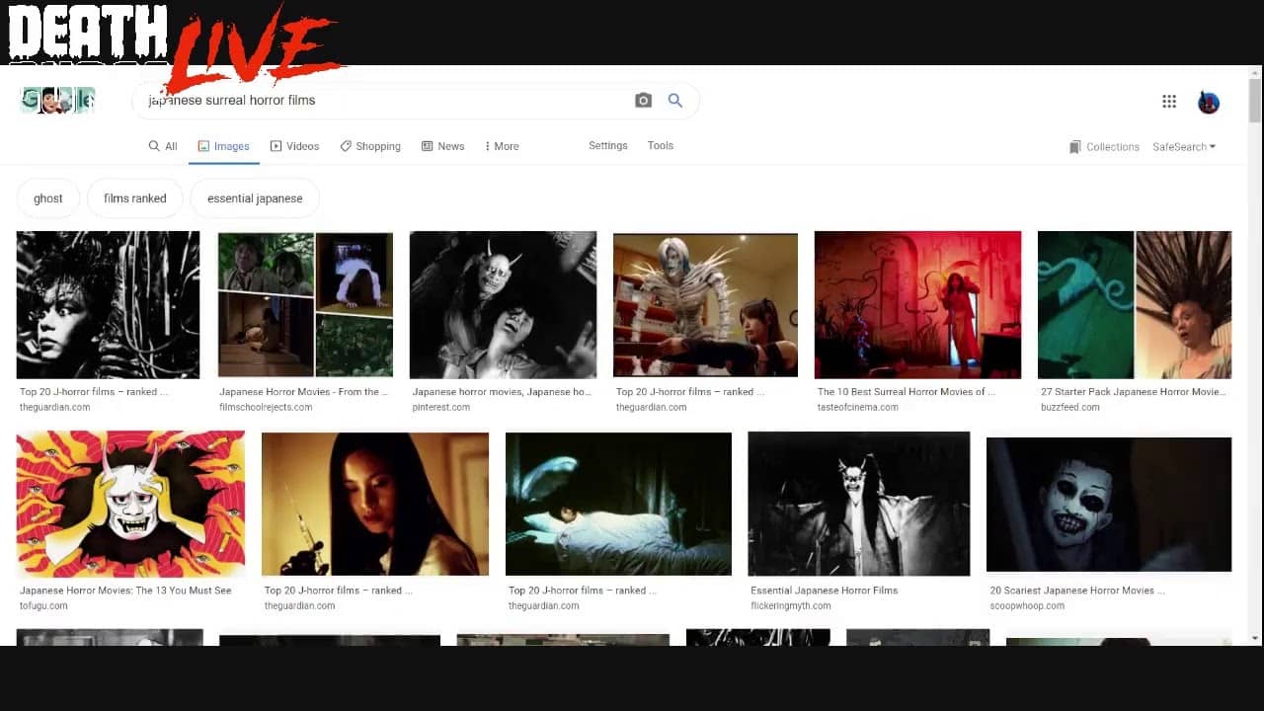
Task: Switch to the Videos tab
Action: pos(294,146)
